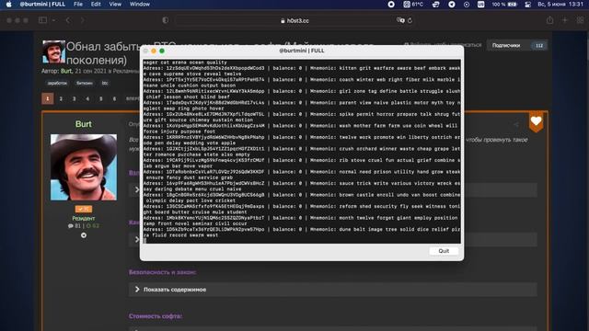The width and height of the screenshot is (589, 331).
Task: Click the 'биткоин' tag
Action: click(84, 84)
